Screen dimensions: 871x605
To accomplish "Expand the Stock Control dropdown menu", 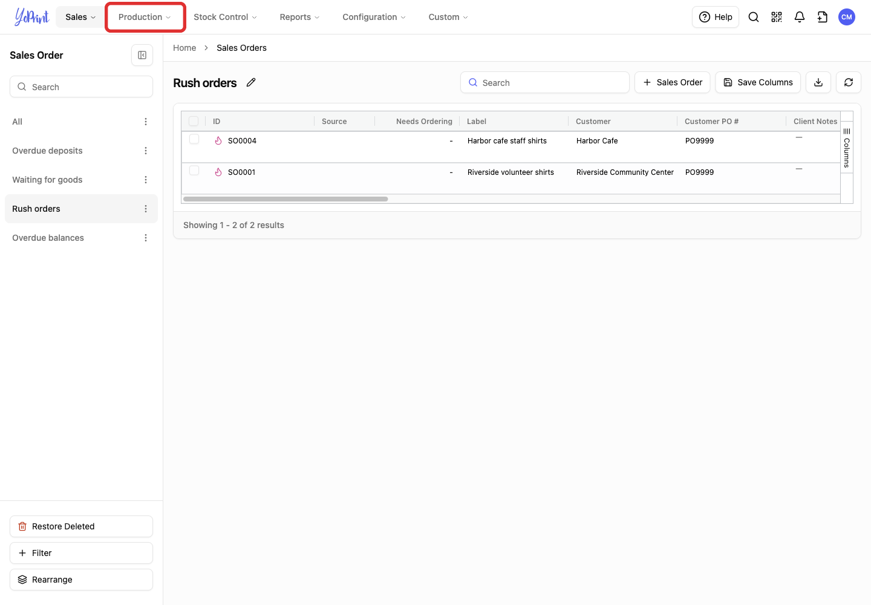I will coord(225,17).
